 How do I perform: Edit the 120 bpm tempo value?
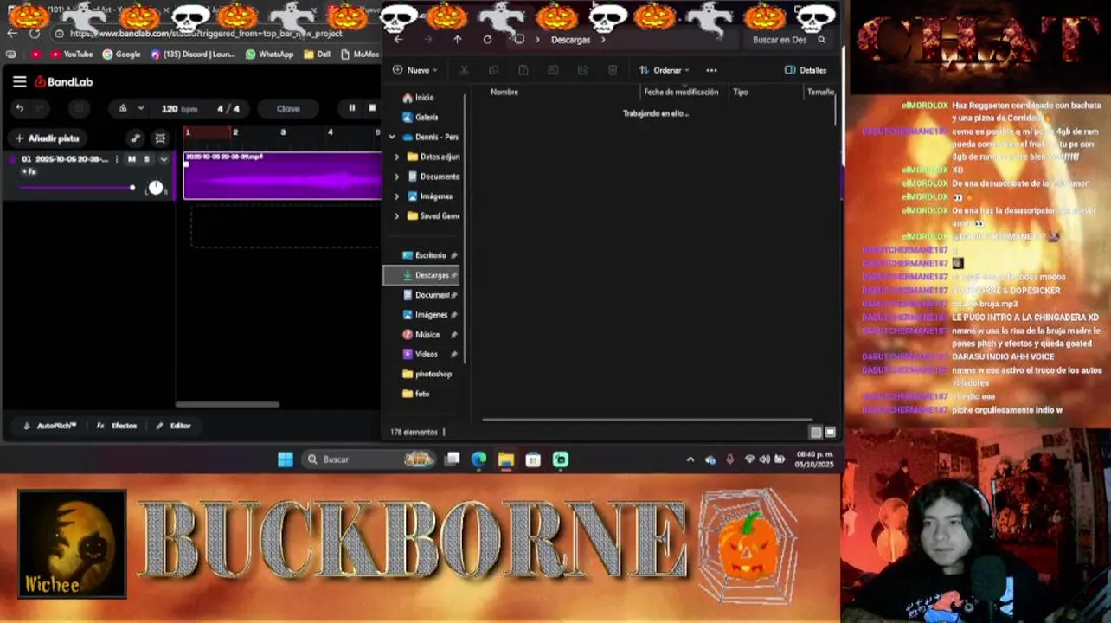click(x=179, y=109)
